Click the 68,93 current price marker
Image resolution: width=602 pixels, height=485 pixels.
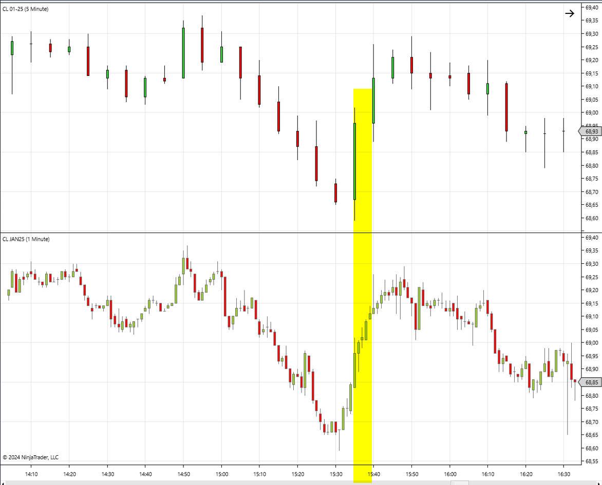click(590, 131)
